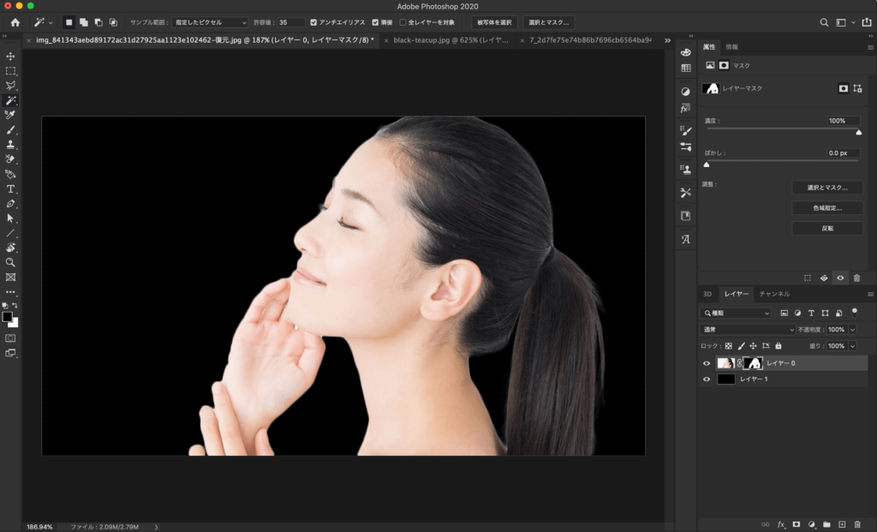Select the Brush tool in the left toolbar

click(10, 129)
